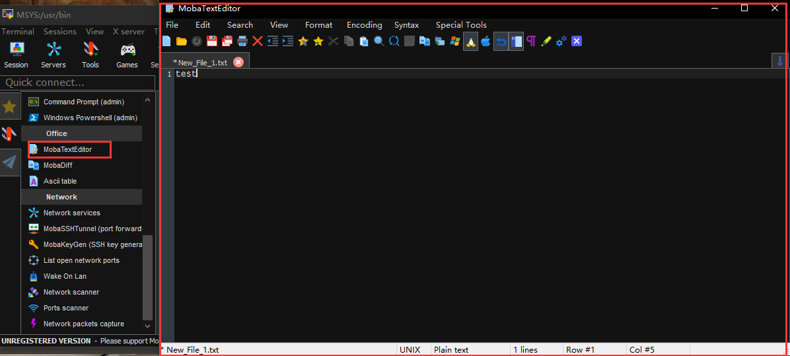Viewport: 790px width, 356px height.
Task: Unindent text with the left-arrow indent icon
Action: click(x=273, y=42)
